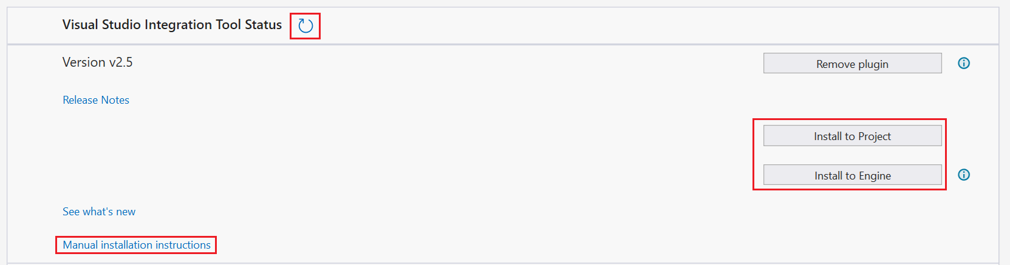The height and width of the screenshot is (265, 1010).
Task: Uninstall the plugin with Remove plugin
Action: pos(852,64)
